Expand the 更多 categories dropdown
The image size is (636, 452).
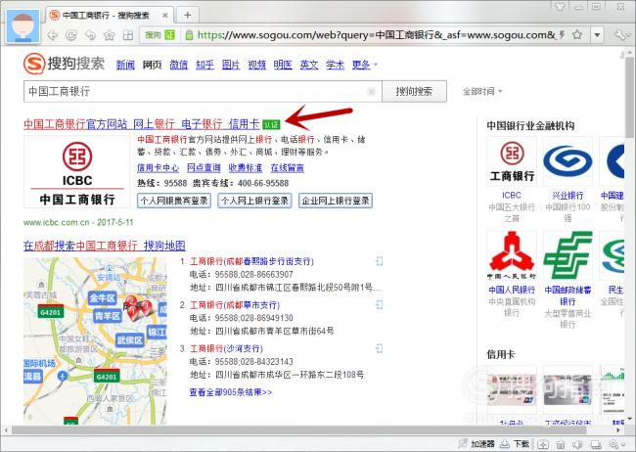364,65
